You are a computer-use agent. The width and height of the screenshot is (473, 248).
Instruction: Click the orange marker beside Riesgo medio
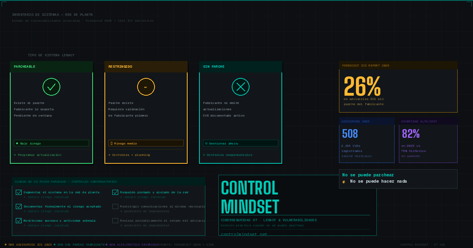112,143
